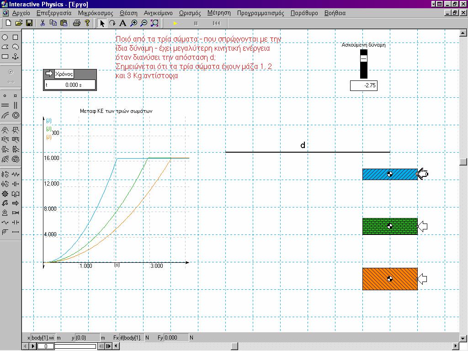Select the Gear constraint tool
Screen dimensions: 468x351
click(x=5, y=194)
